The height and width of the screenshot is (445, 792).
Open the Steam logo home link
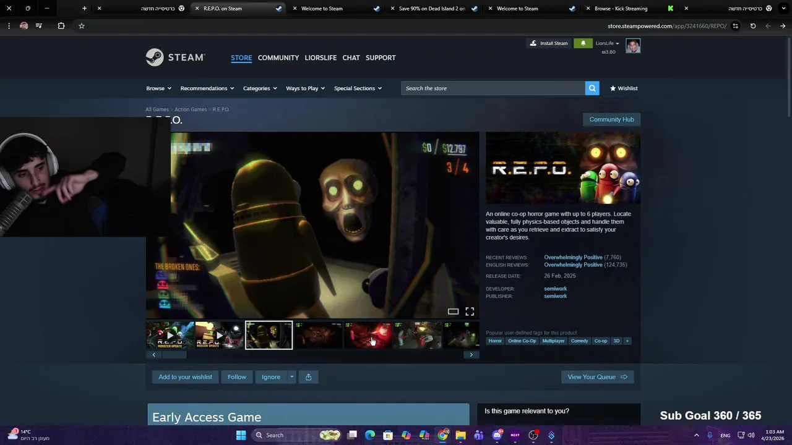[x=175, y=57]
